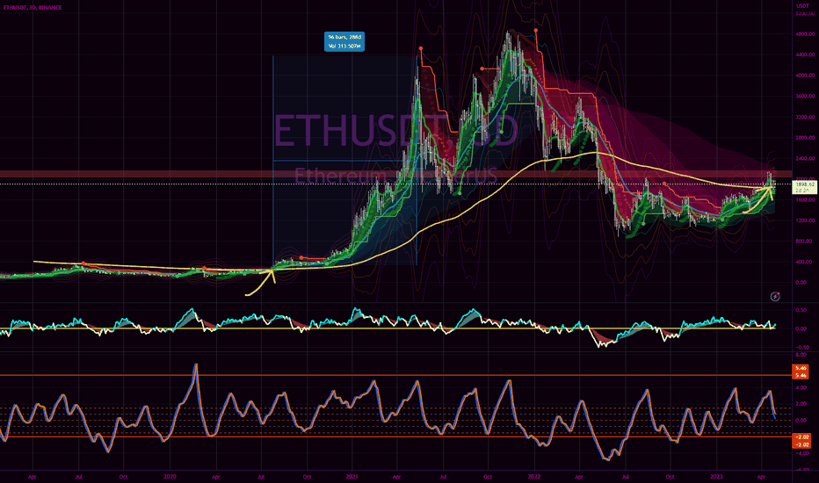This screenshot has width=819, height=483.
Task: Click the 4800.00 price axis label
Action: [x=804, y=34]
